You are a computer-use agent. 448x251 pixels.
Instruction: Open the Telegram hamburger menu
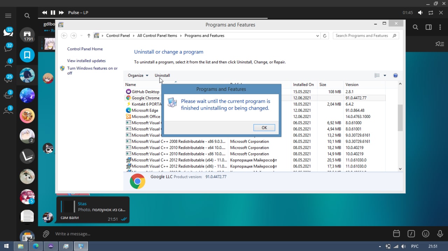tap(8, 16)
